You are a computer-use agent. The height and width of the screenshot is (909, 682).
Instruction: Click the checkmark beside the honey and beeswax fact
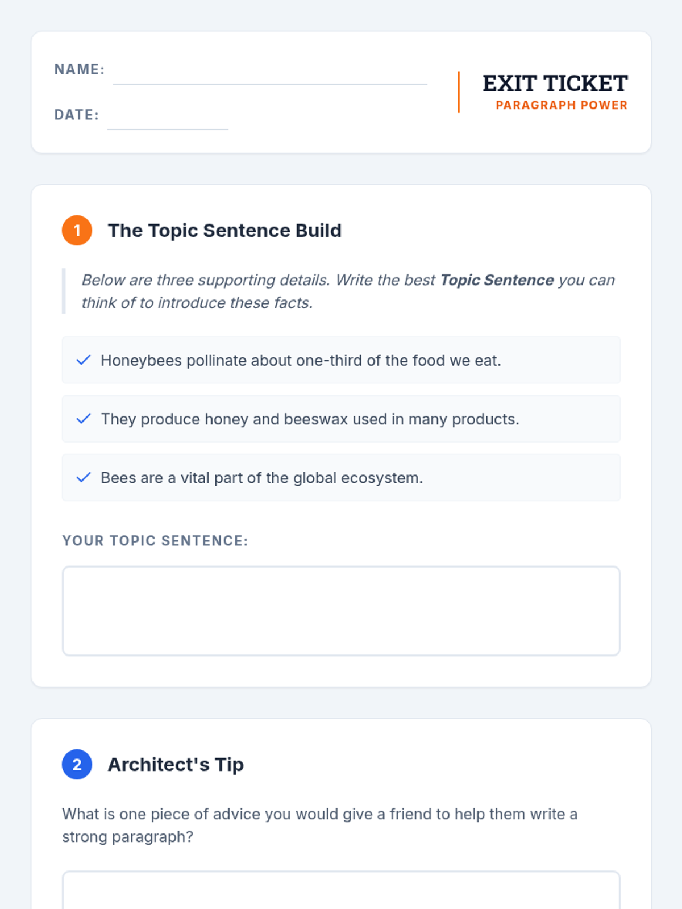coord(84,419)
